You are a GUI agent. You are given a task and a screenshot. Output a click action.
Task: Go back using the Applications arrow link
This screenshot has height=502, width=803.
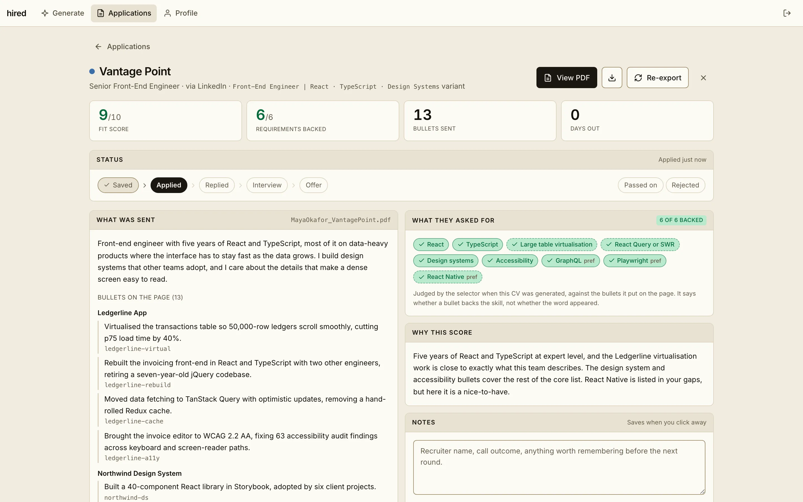point(122,47)
